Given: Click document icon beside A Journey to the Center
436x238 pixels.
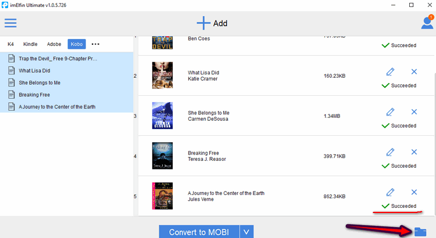Looking at the screenshot, I should point(12,107).
